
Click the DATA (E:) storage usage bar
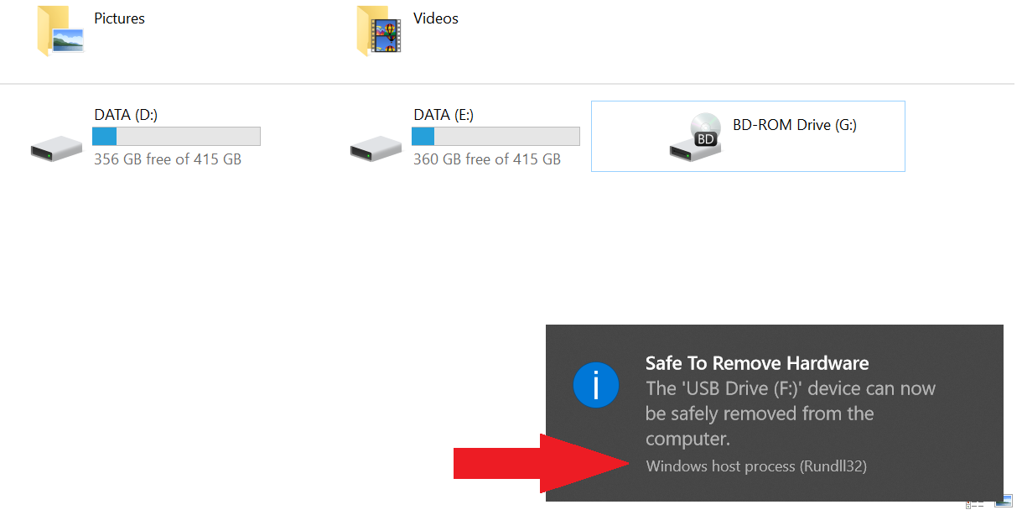(495, 137)
